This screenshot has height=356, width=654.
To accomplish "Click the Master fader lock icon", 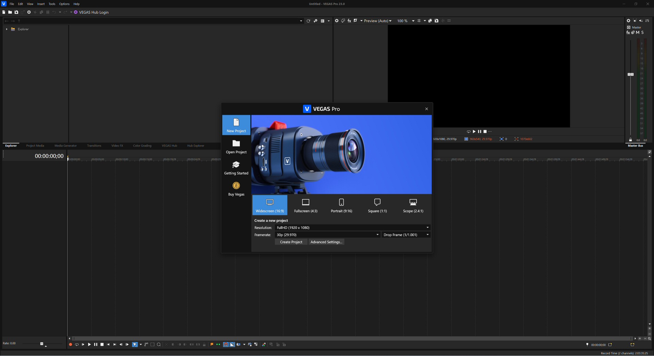I will click(x=630, y=140).
